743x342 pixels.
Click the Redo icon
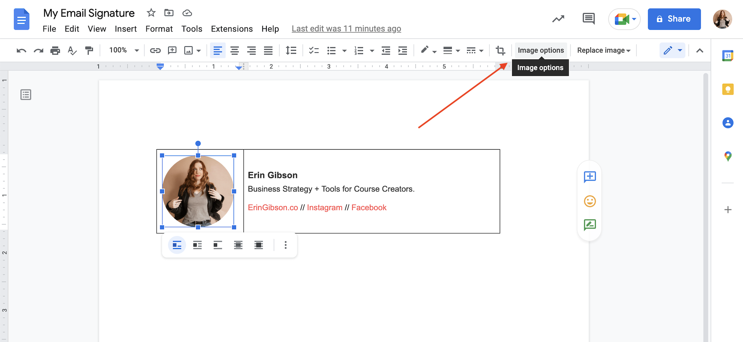39,50
